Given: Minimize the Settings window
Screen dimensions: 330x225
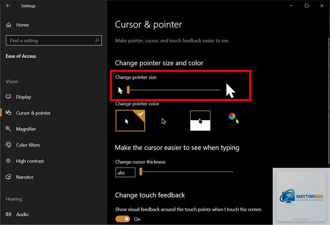Looking at the screenshot, I should 291,5.
